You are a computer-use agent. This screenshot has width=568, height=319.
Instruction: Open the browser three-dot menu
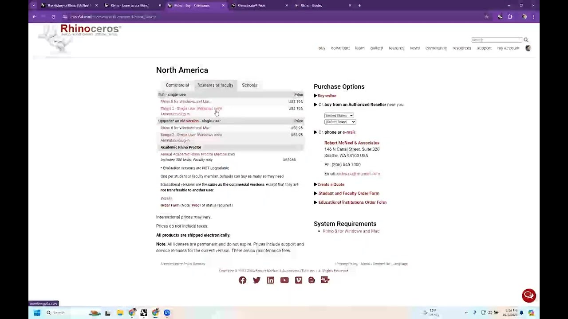click(x=533, y=17)
